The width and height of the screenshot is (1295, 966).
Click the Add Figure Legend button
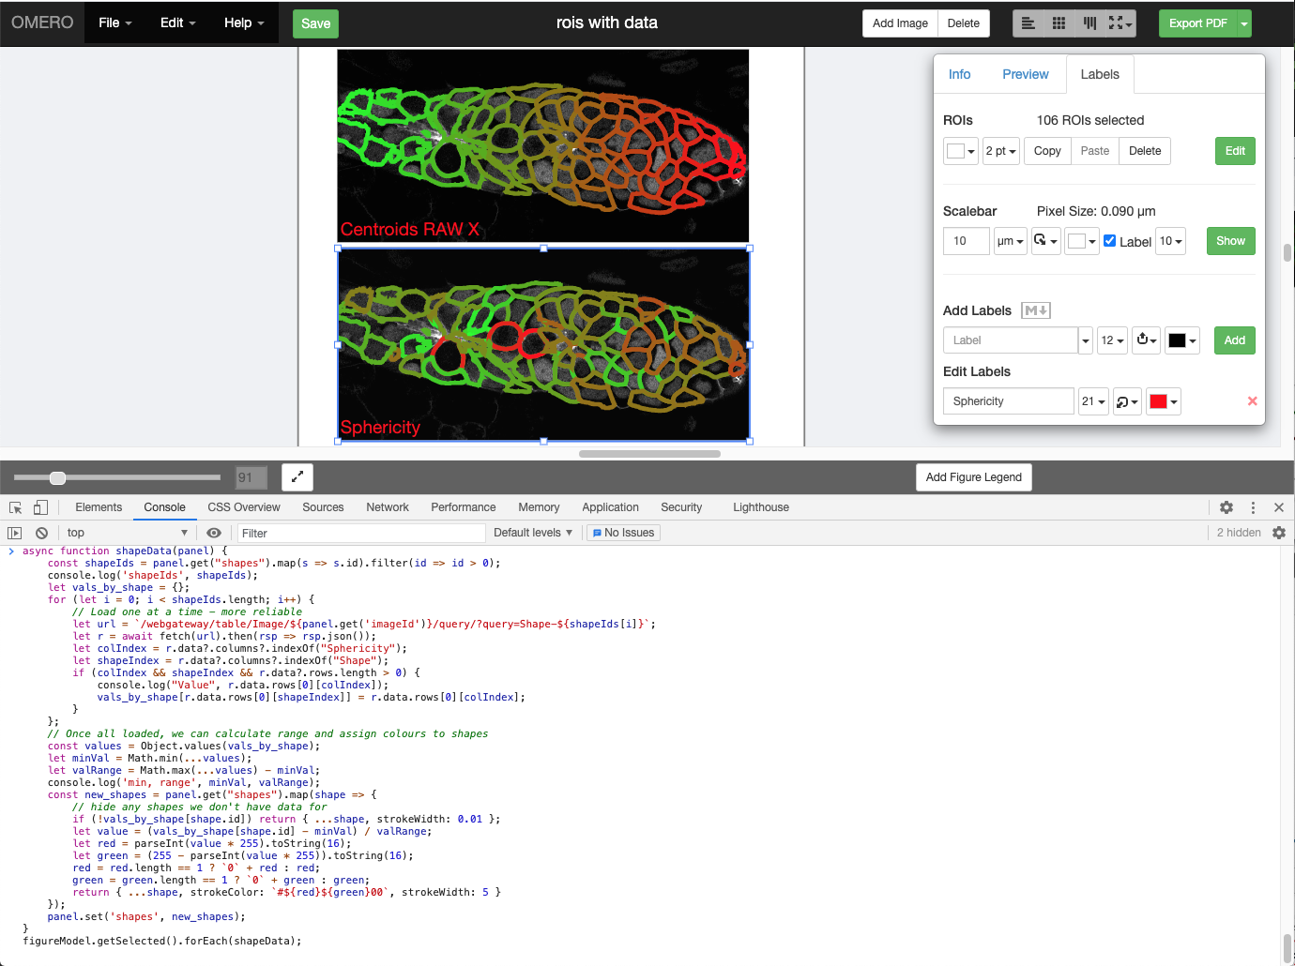pos(974,477)
